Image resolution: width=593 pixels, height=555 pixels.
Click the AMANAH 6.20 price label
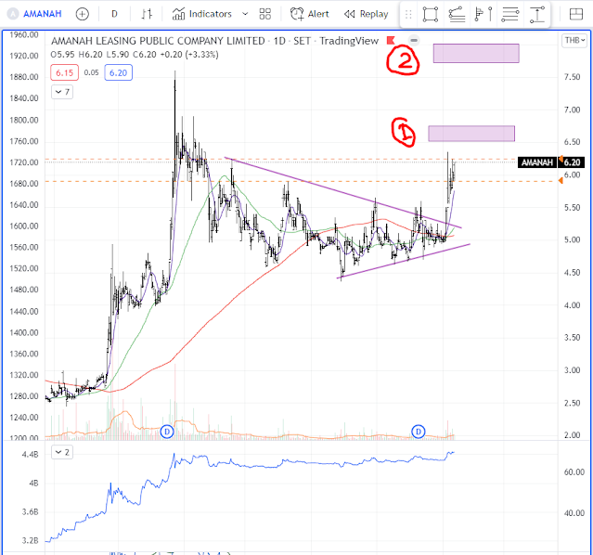pyautogui.click(x=551, y=162)
